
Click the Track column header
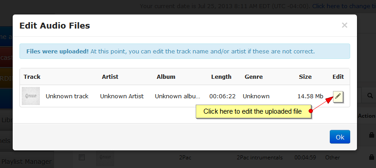[32, 77]
